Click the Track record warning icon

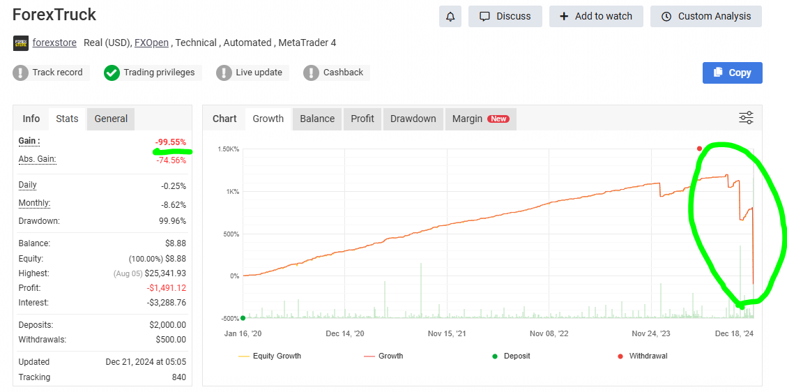click(21, 73)
